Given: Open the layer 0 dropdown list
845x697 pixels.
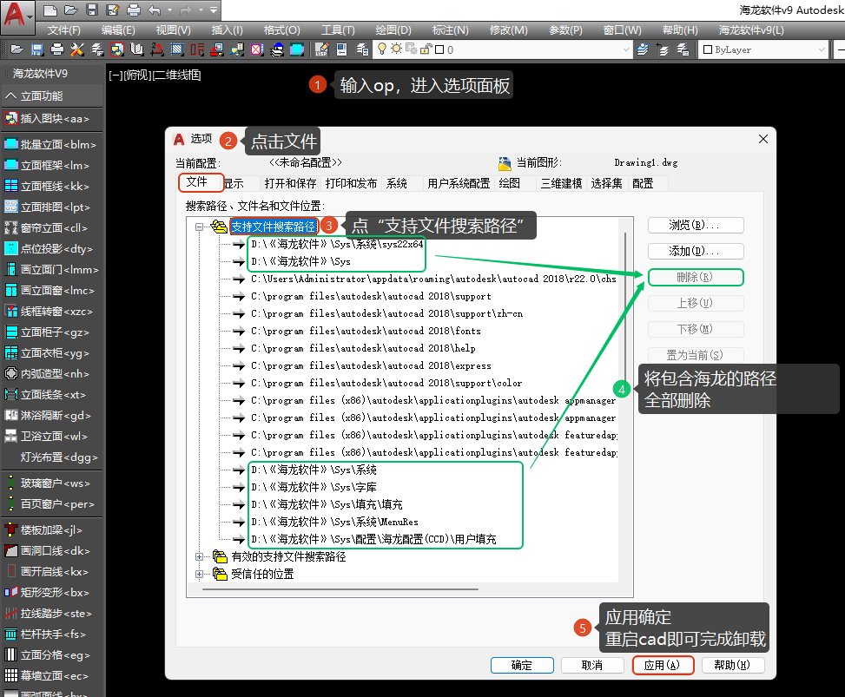Looking at the screenshot, I should click(x=625, y=49).
